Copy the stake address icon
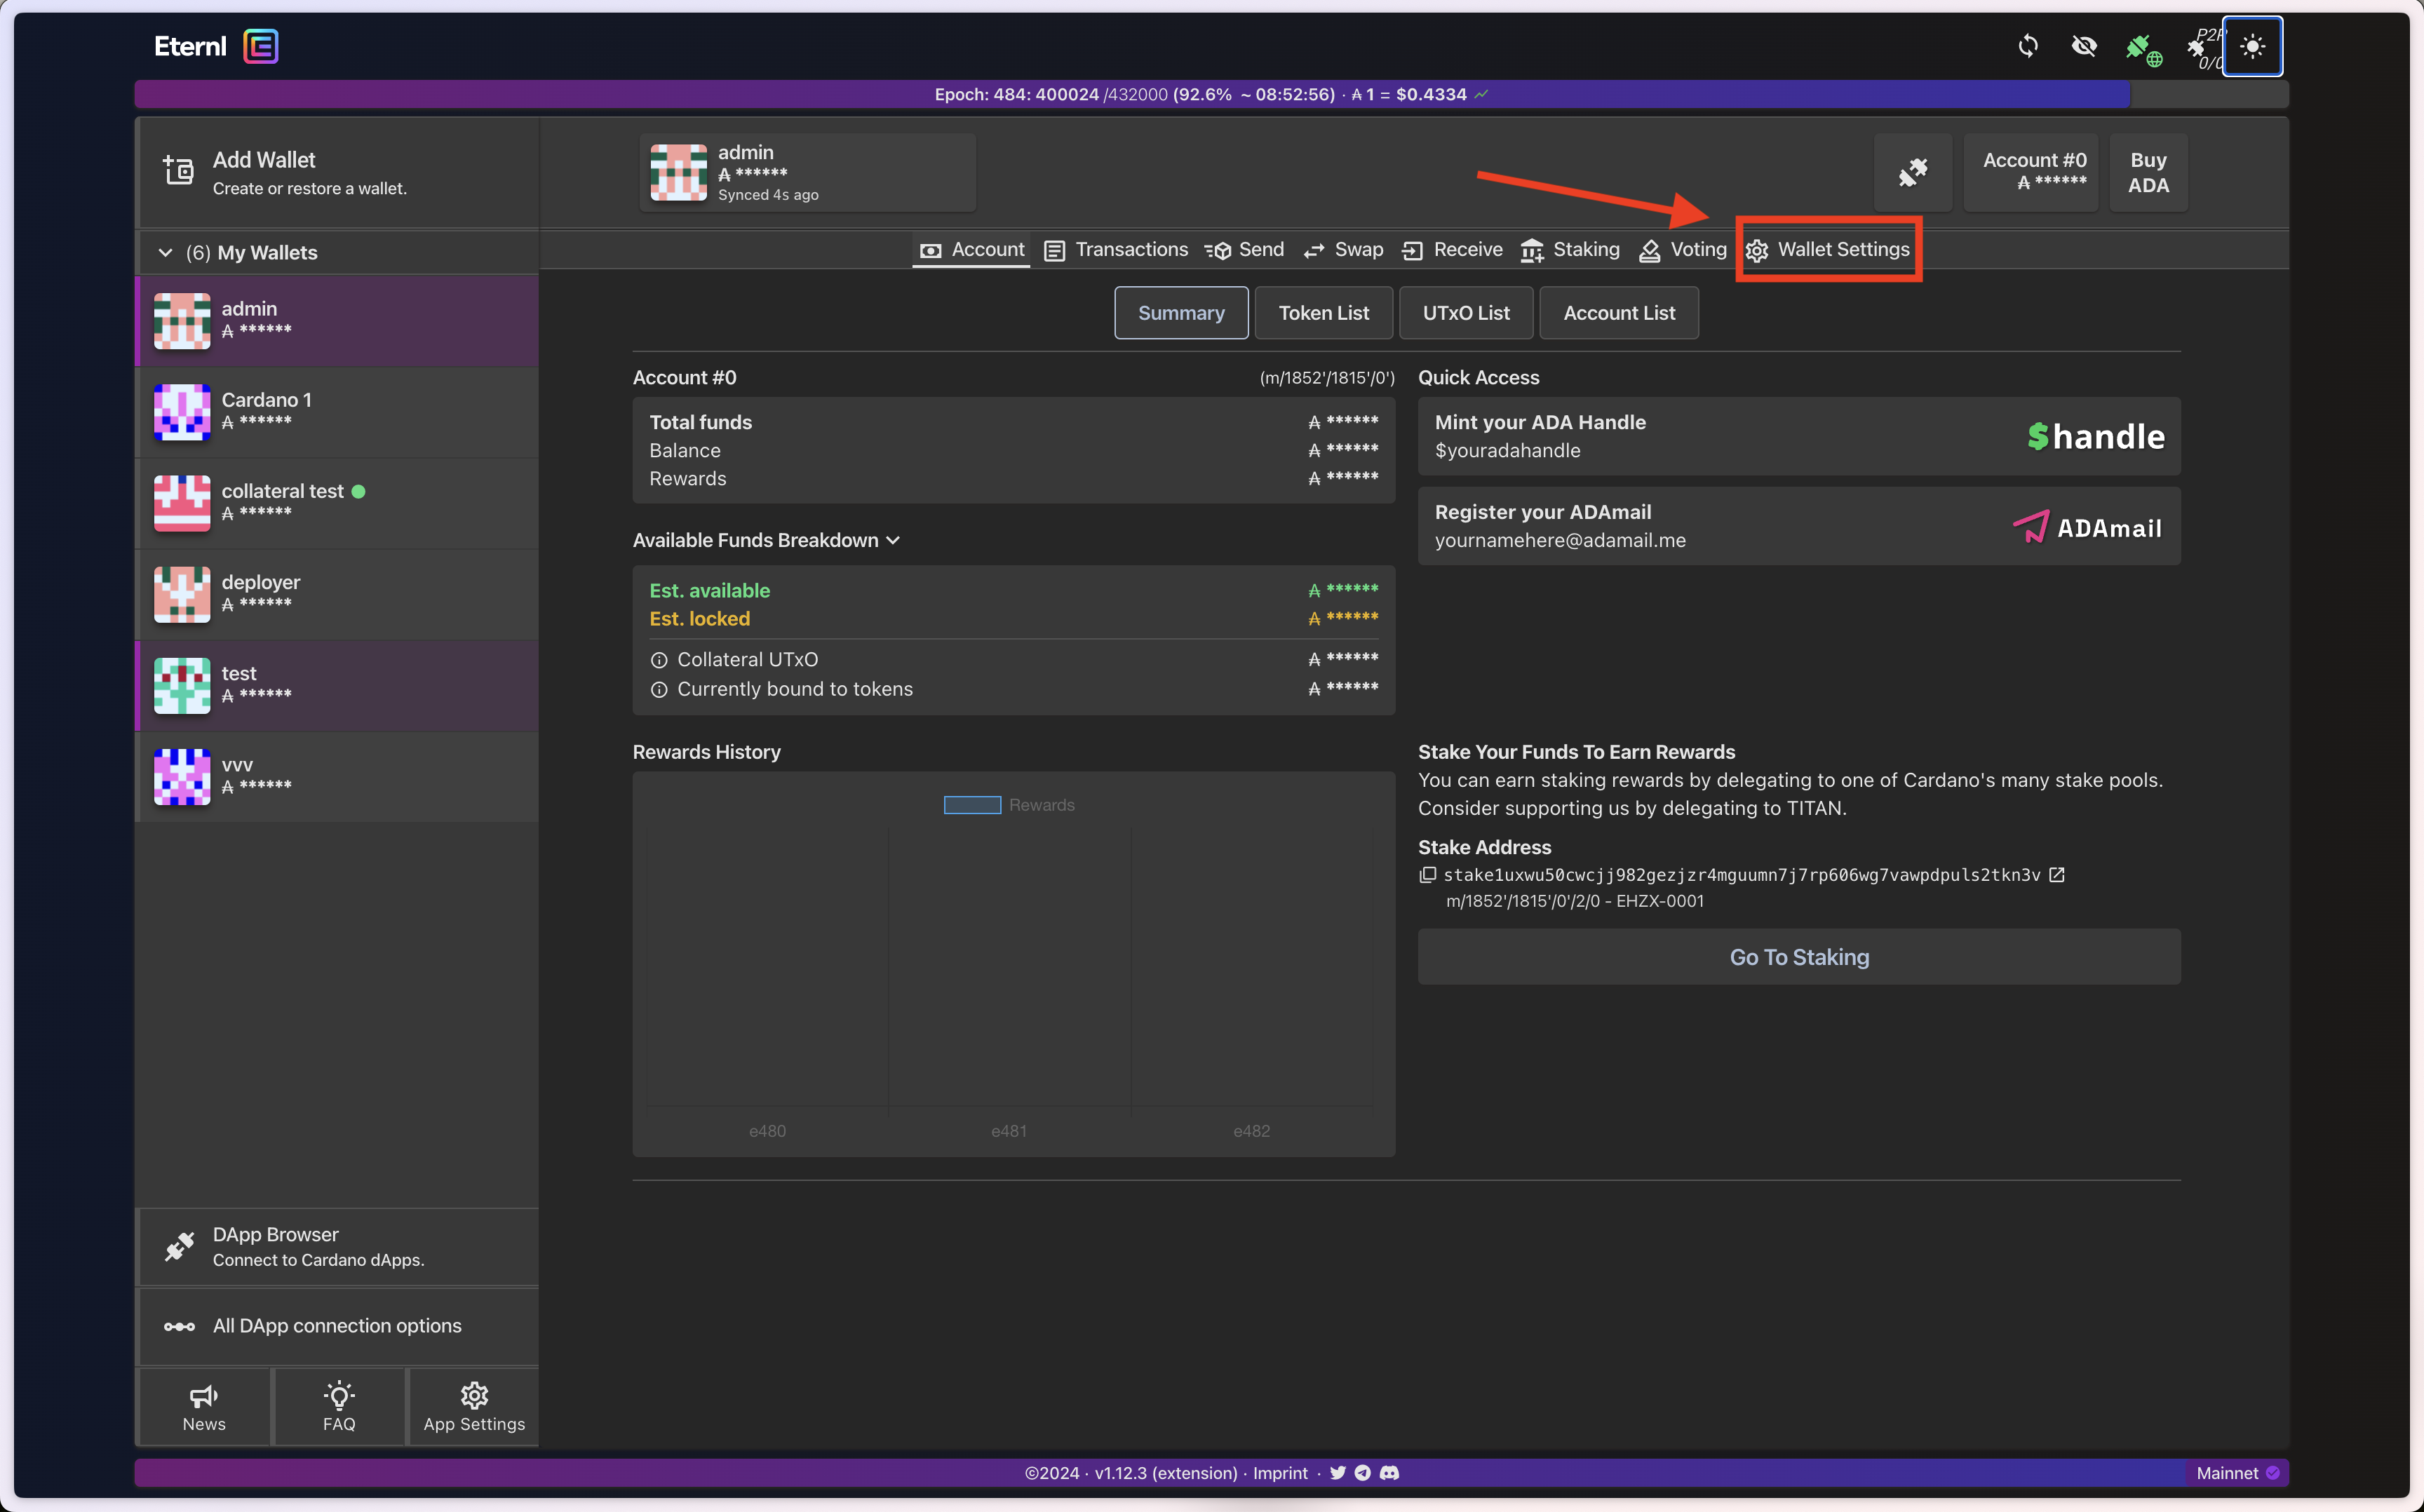 click(1427, 875)
